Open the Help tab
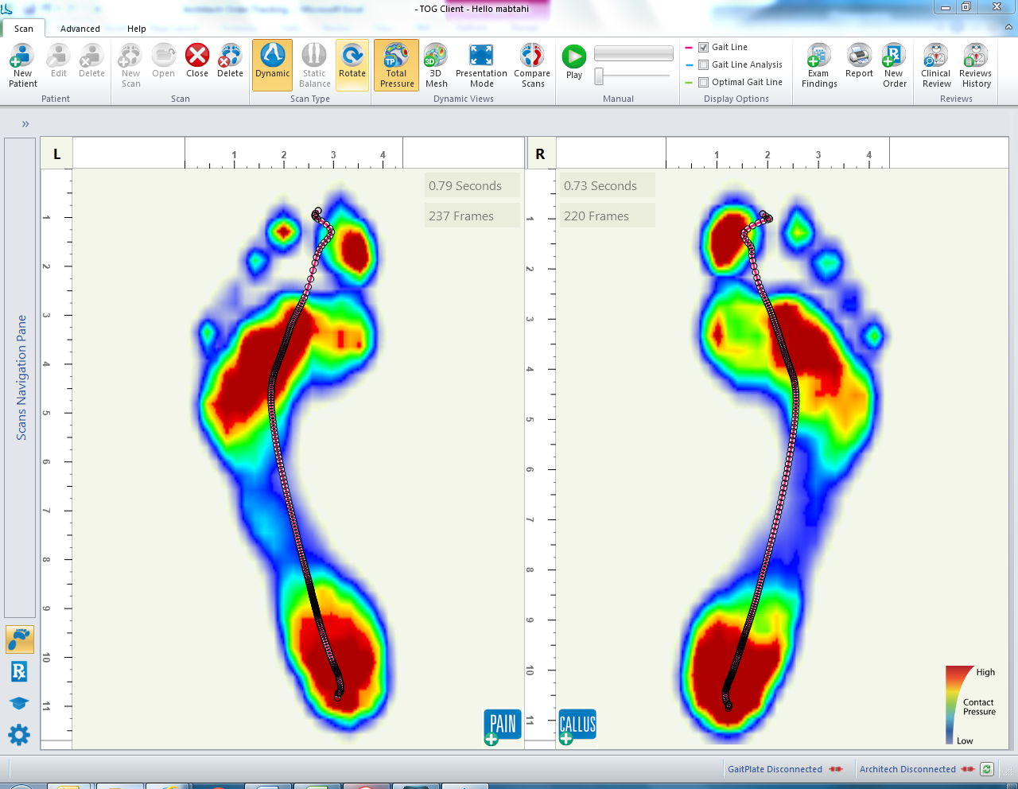 [137, 29]
